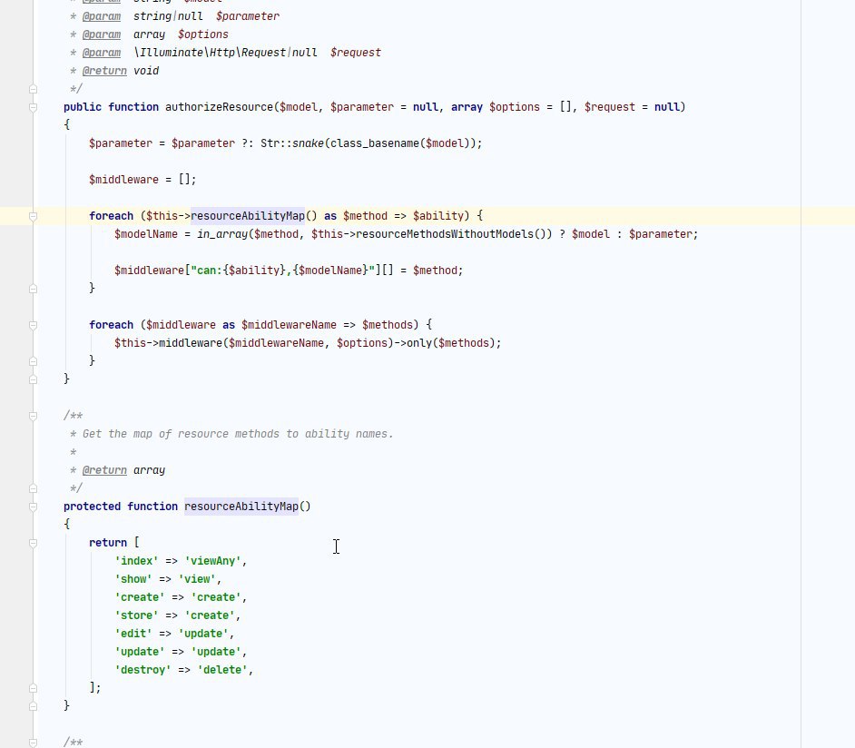The width and height of the screenshot is (855, 748).
Task: Collapse the return [ array fold marker
Action: click(33, 543)
